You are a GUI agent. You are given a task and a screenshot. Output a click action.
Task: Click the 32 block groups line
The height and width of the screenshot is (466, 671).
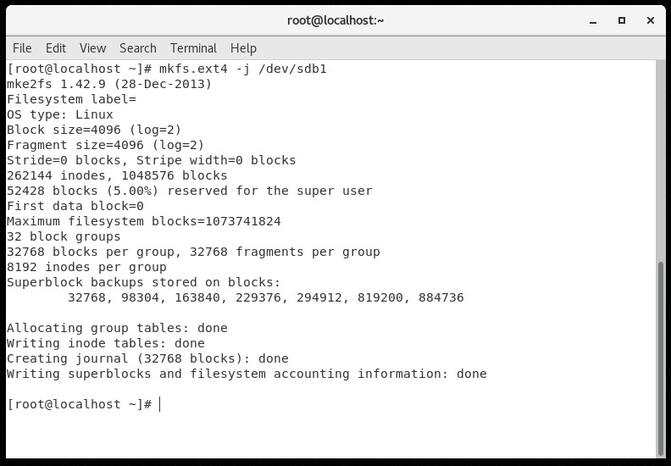(64, 236)
